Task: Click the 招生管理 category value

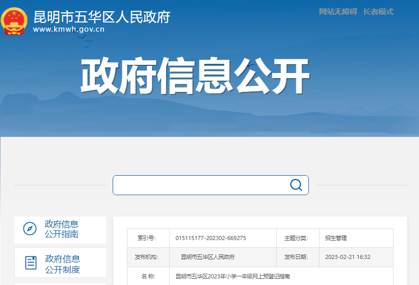Action: [335, 238]
